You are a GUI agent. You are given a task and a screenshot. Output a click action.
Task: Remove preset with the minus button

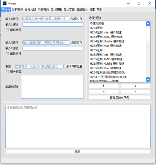tap(135, 92)
